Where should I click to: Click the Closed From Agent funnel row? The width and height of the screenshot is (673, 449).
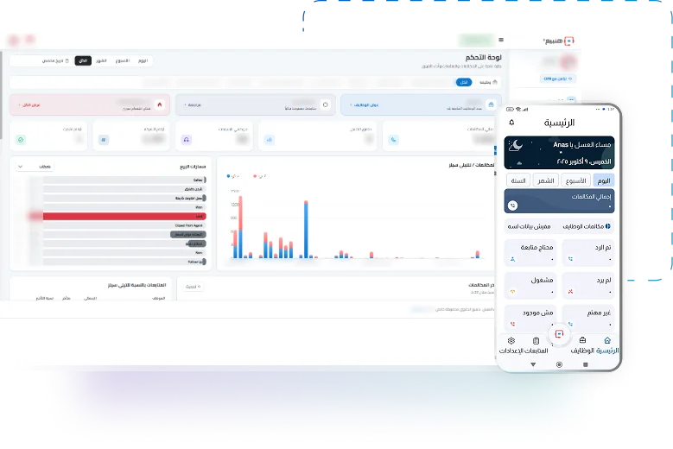124,225
